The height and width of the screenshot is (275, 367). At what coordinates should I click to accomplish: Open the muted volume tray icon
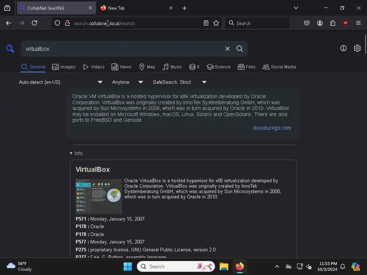pyautogui.click(x=309, y=266)
